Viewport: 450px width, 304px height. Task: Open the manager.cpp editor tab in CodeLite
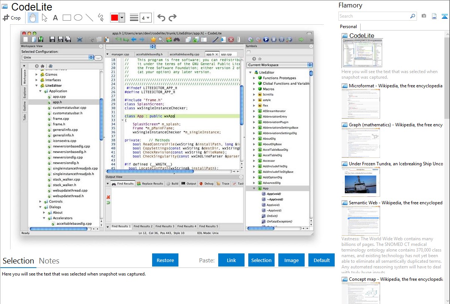point(120,54)
